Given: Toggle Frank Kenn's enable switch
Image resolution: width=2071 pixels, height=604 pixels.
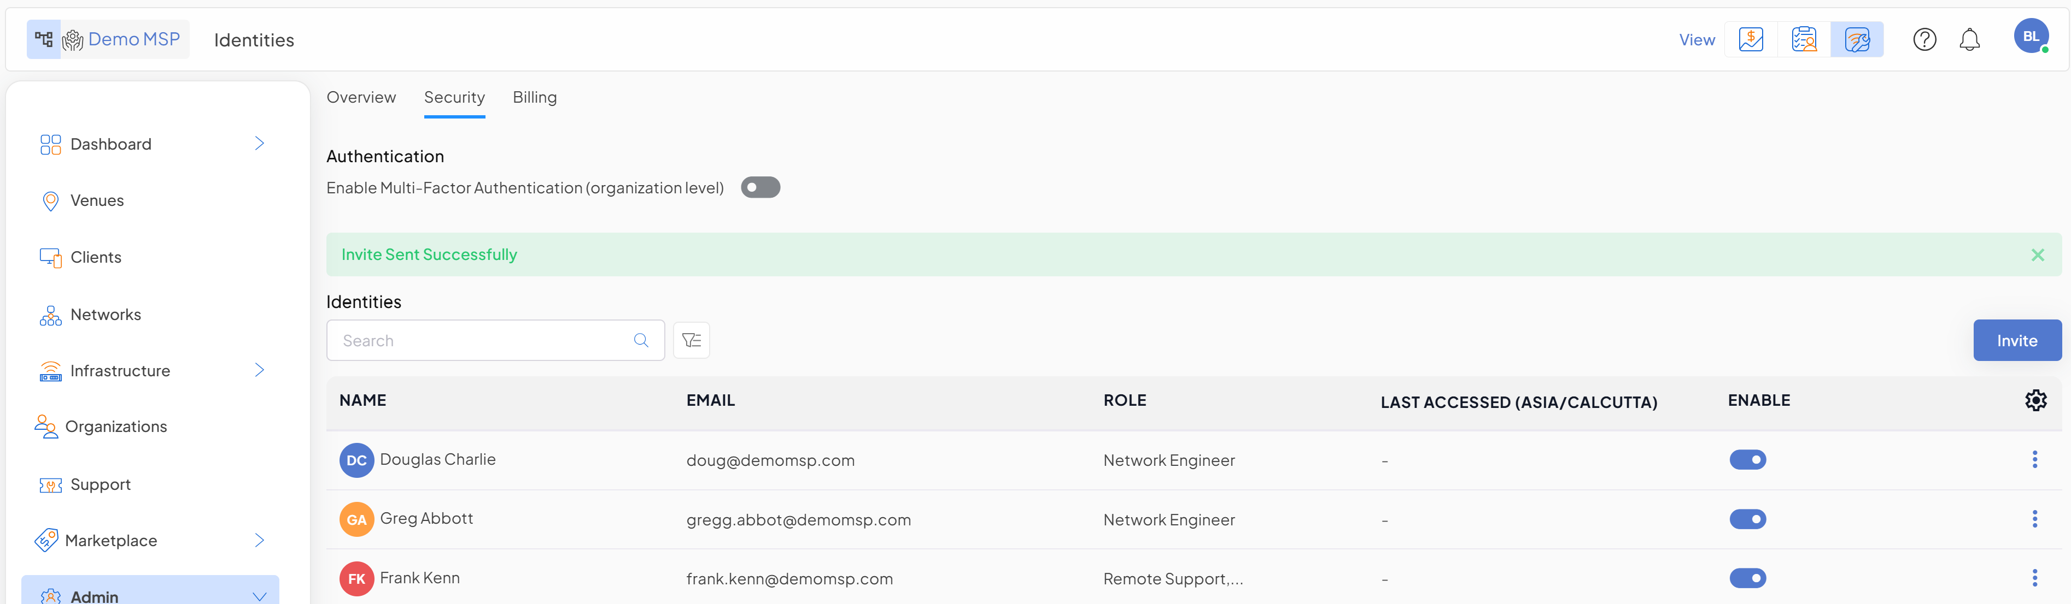Looking at the screenshot, I should [1747, 578].
